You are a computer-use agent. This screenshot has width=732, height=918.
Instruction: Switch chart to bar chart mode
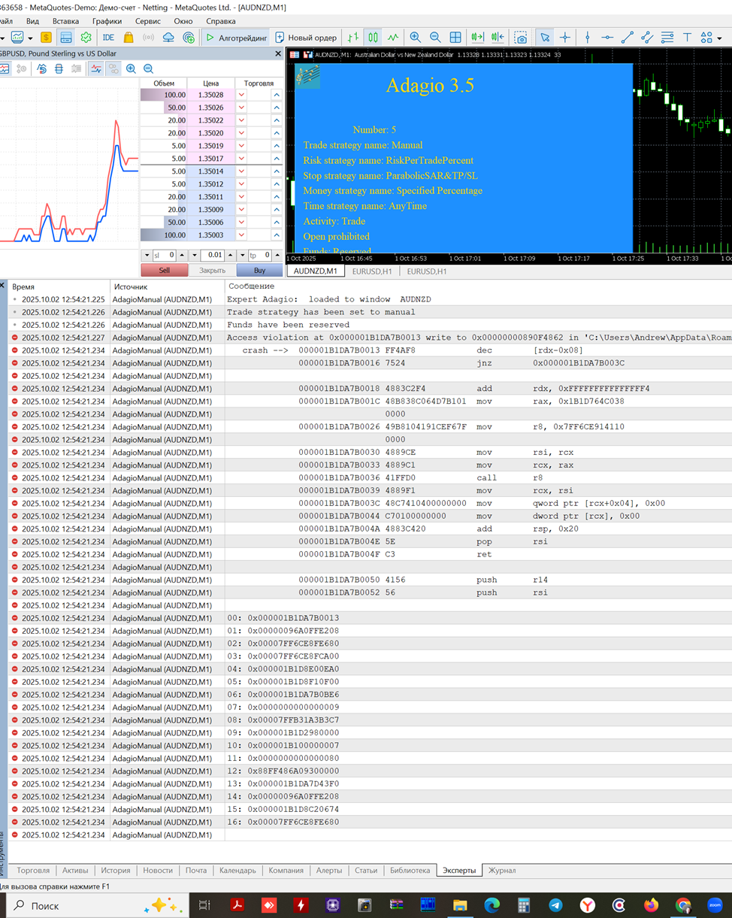coord(353,37)
